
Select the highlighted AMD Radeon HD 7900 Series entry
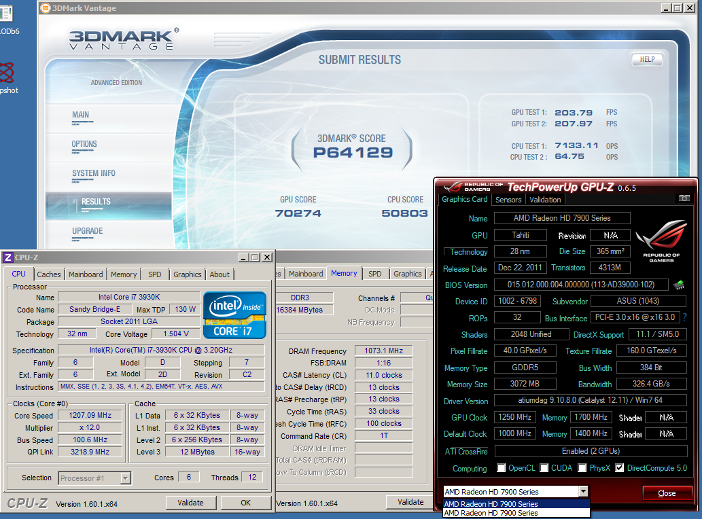(x=516, y=504)
